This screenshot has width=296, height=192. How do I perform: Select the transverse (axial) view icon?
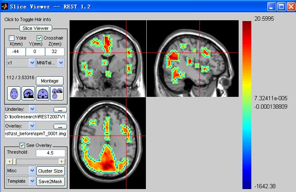coord(14,93)
